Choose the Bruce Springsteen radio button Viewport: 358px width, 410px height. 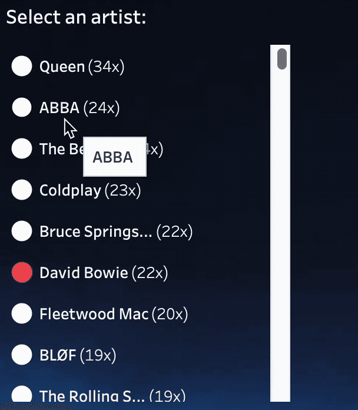point(22,231)
